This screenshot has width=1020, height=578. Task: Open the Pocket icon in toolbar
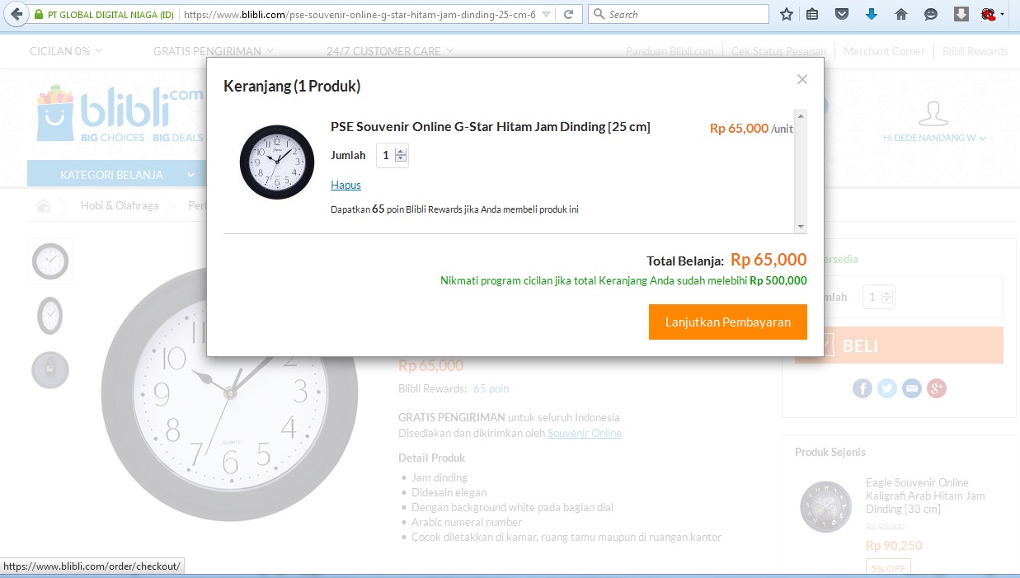click(841, 14)
